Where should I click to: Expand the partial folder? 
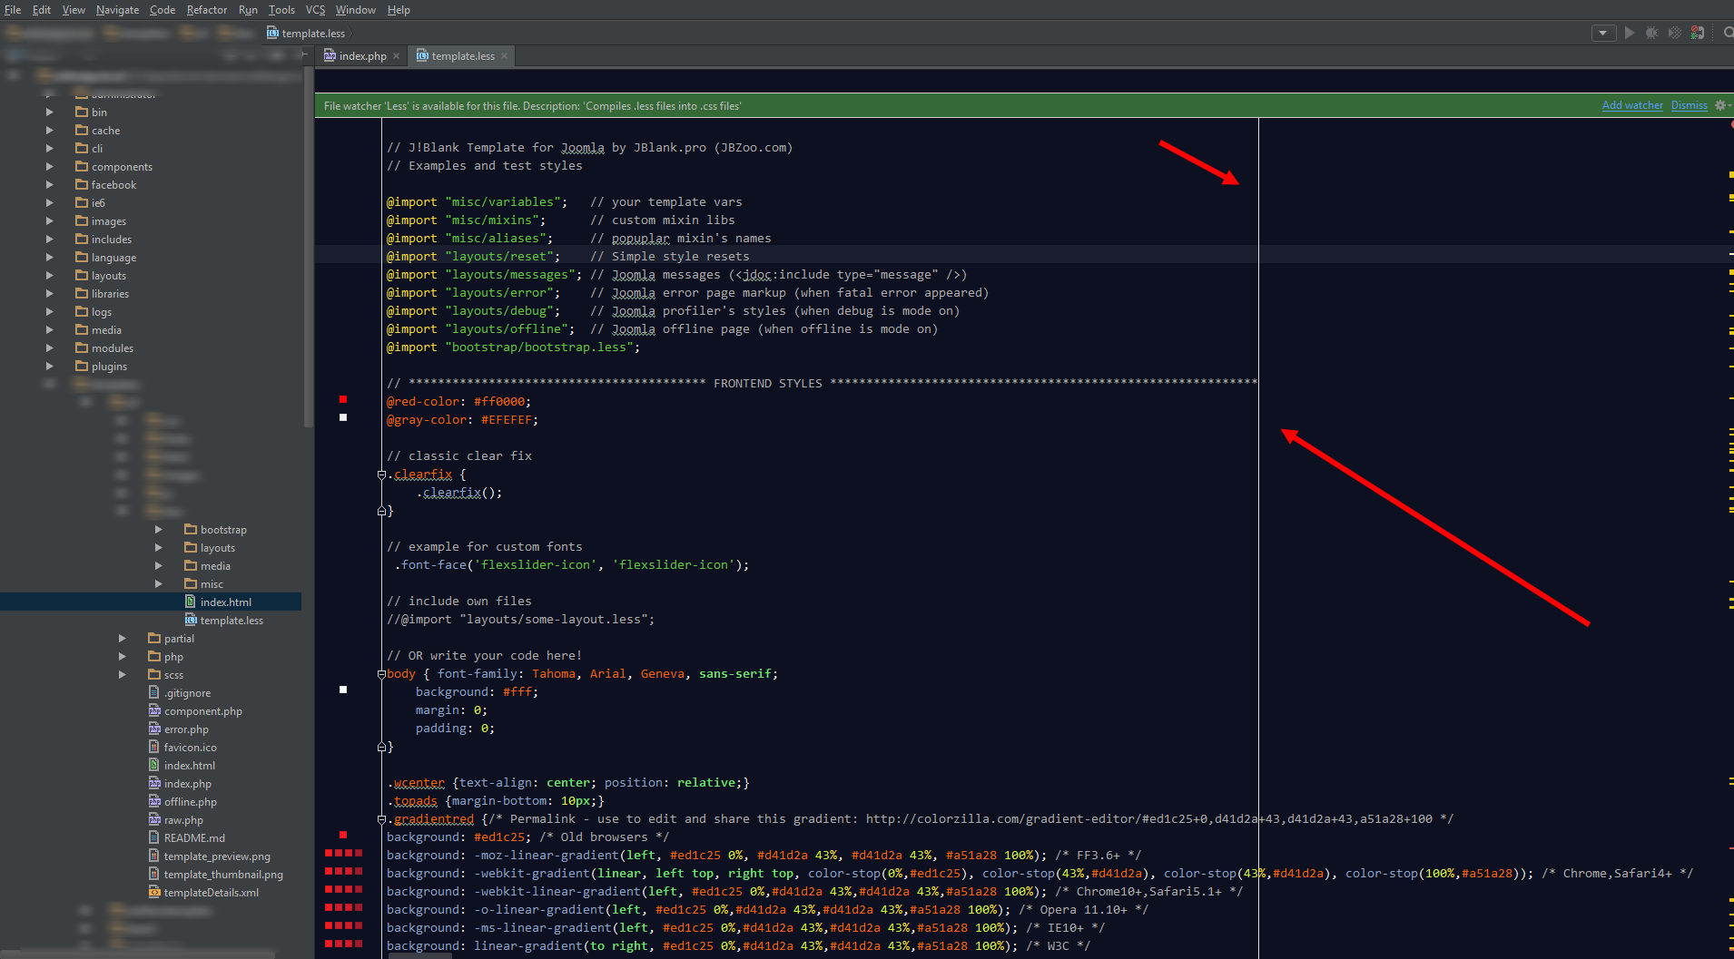point(122,639)
